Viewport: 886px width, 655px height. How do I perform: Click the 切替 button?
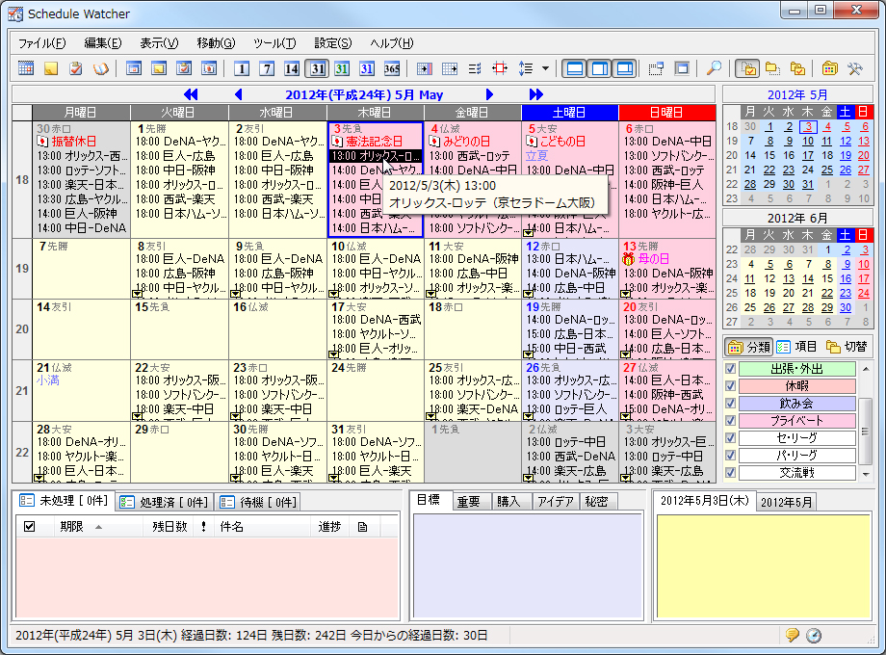[856, 348]
